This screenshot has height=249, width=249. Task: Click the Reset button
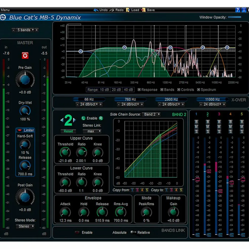point(68,131)
